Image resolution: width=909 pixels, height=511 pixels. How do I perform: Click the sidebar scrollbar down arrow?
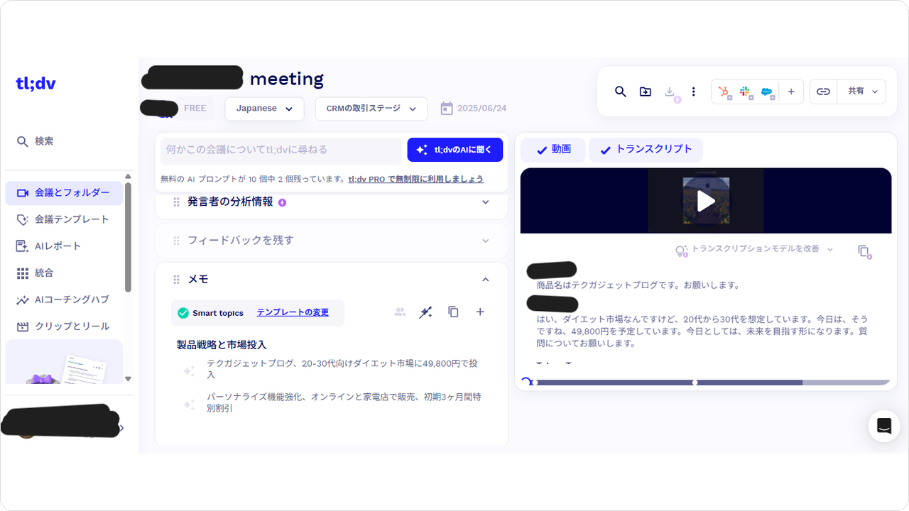(128, 379)
